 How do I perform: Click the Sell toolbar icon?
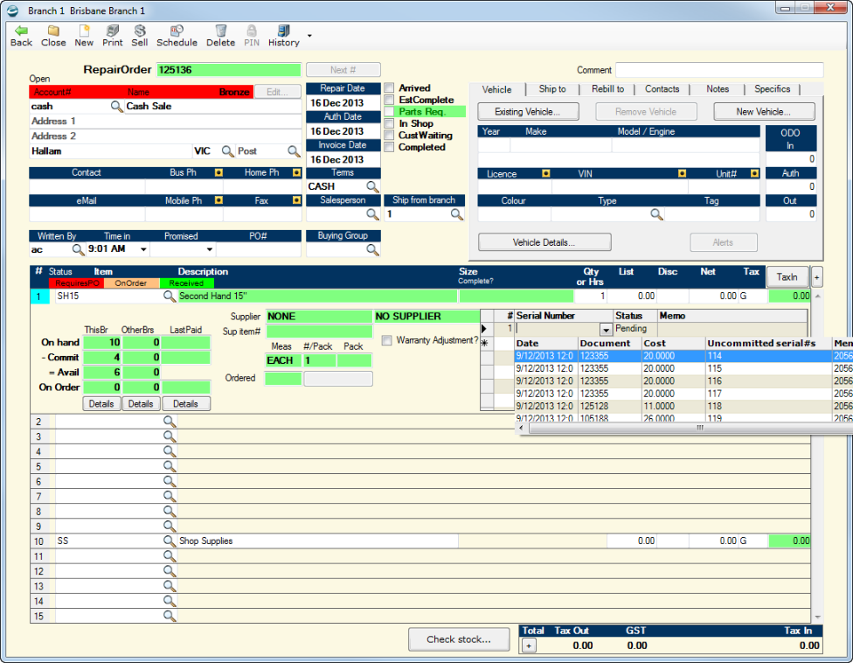140,31
